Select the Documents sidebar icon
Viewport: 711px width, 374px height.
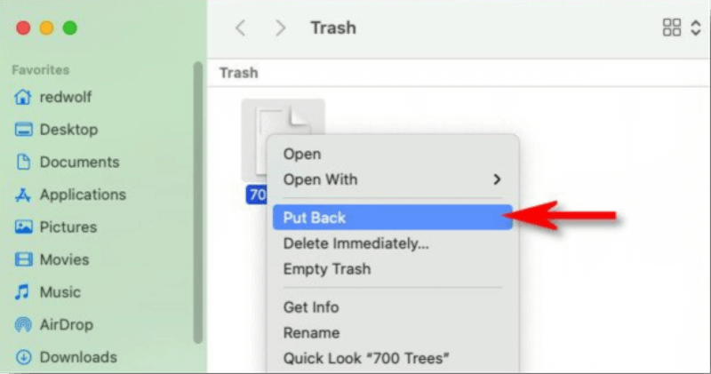click(24, 163)
